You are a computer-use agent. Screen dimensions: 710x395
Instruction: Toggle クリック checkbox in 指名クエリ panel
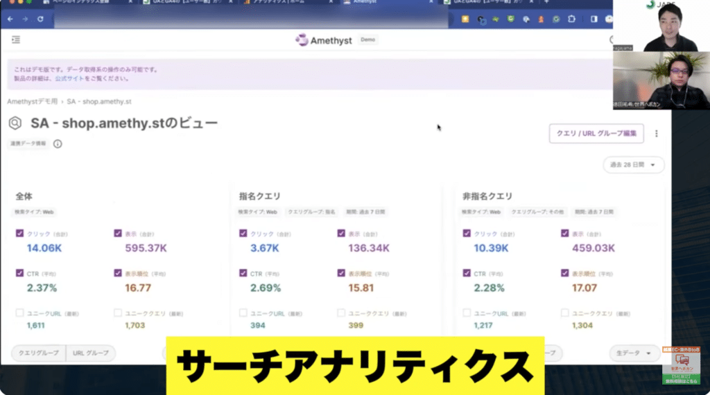[243, 234]
